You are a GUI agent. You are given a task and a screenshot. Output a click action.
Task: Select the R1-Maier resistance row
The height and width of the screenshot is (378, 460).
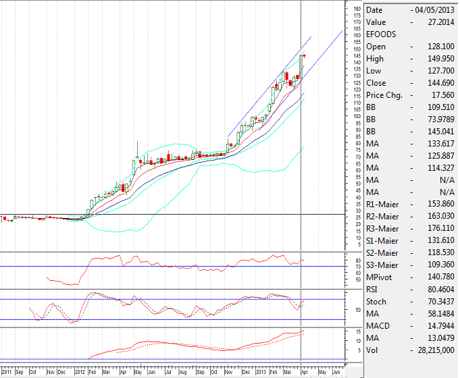click(411, 205)
